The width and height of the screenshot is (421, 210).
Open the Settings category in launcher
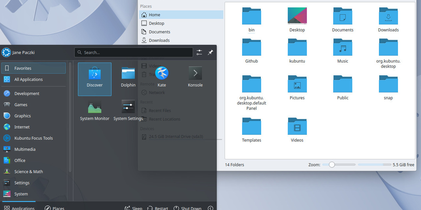[34, 183]
